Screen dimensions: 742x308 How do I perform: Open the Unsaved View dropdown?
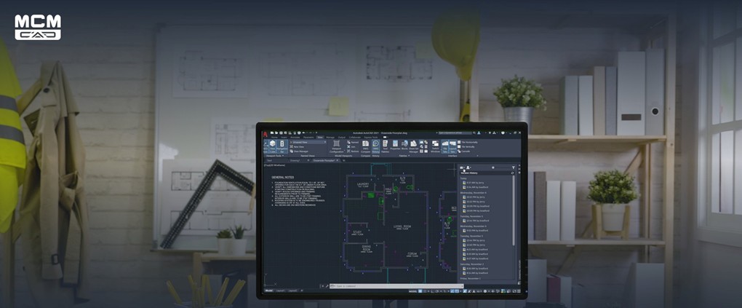pos(308,142)
